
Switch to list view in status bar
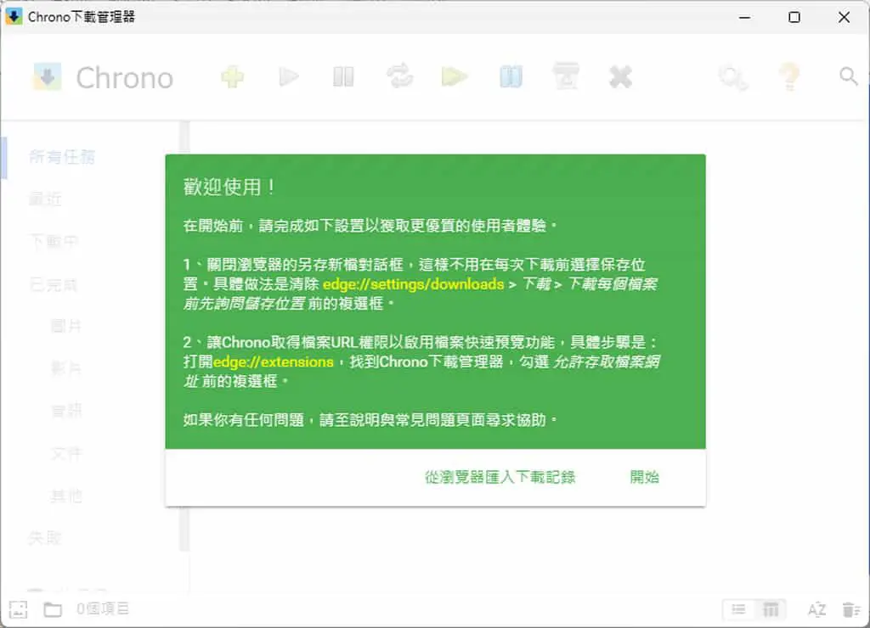pos(738,609)
